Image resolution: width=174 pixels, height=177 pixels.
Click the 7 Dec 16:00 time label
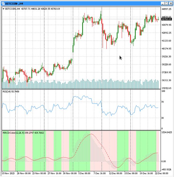pos(100,173)
